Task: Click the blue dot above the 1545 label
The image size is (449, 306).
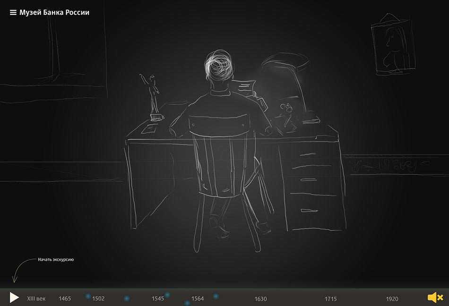Action: [168, 295]
